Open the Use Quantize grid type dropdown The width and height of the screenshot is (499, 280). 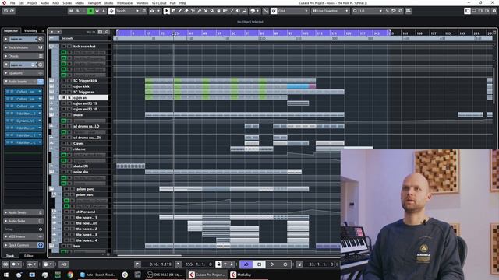point(330,11)
